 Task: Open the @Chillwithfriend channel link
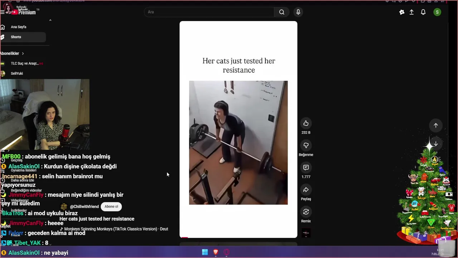(x=84, y=207)
